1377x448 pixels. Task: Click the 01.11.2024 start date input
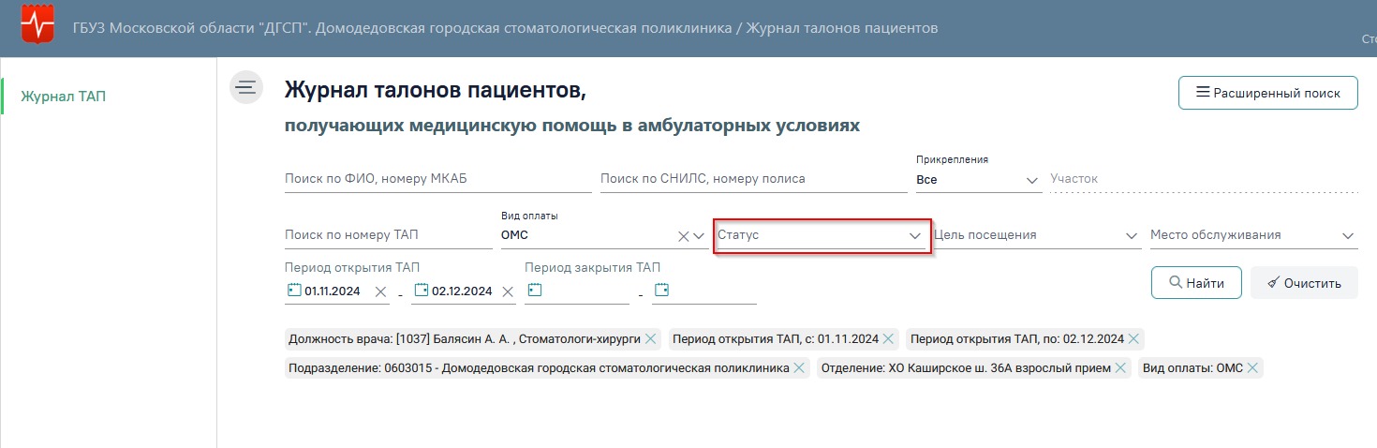click(x=333, y=291)
